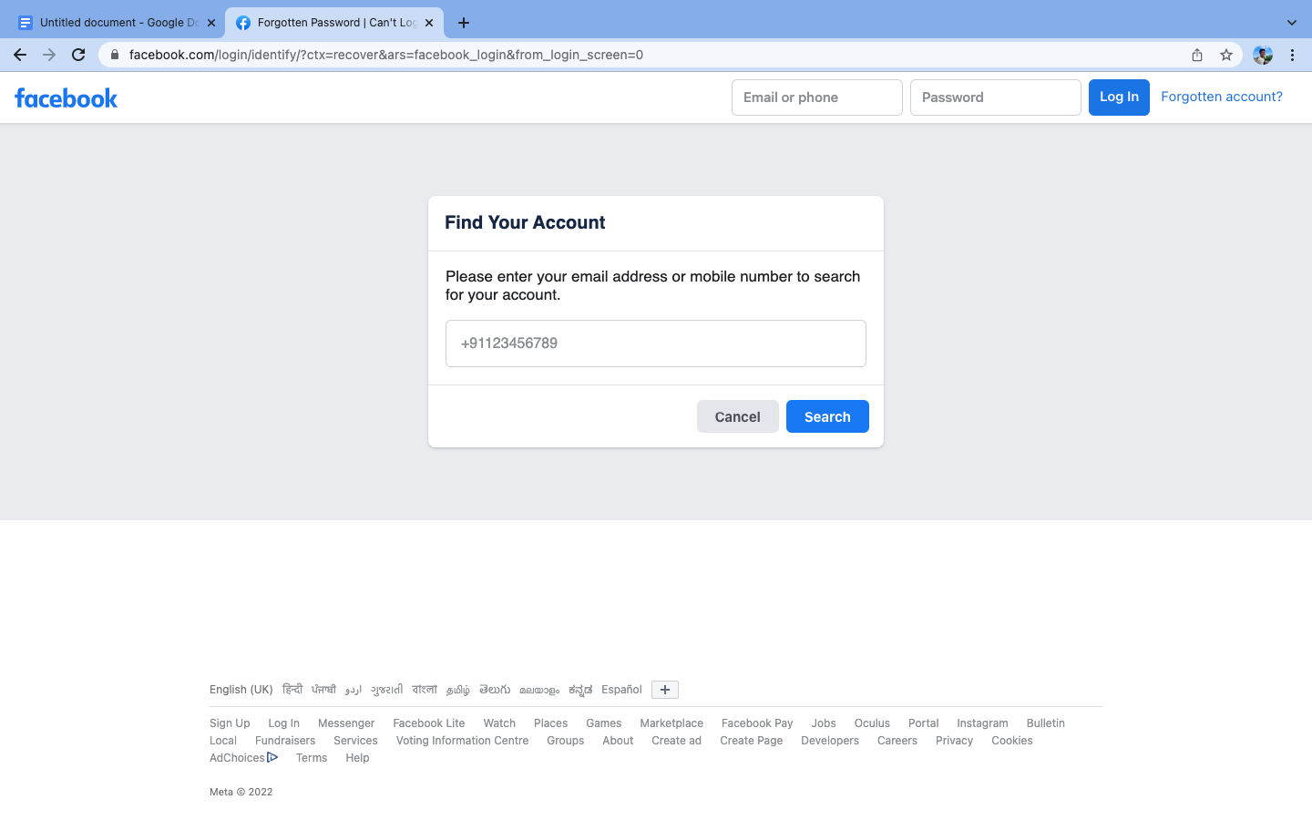Focus the Password field
Screen dimensions: 1312x820
[996, 97]
